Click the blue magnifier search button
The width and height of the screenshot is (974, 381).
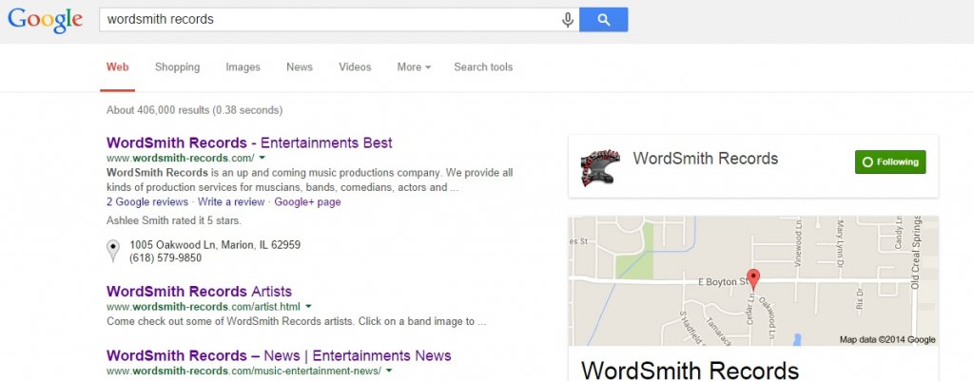[x=603, y=19]
